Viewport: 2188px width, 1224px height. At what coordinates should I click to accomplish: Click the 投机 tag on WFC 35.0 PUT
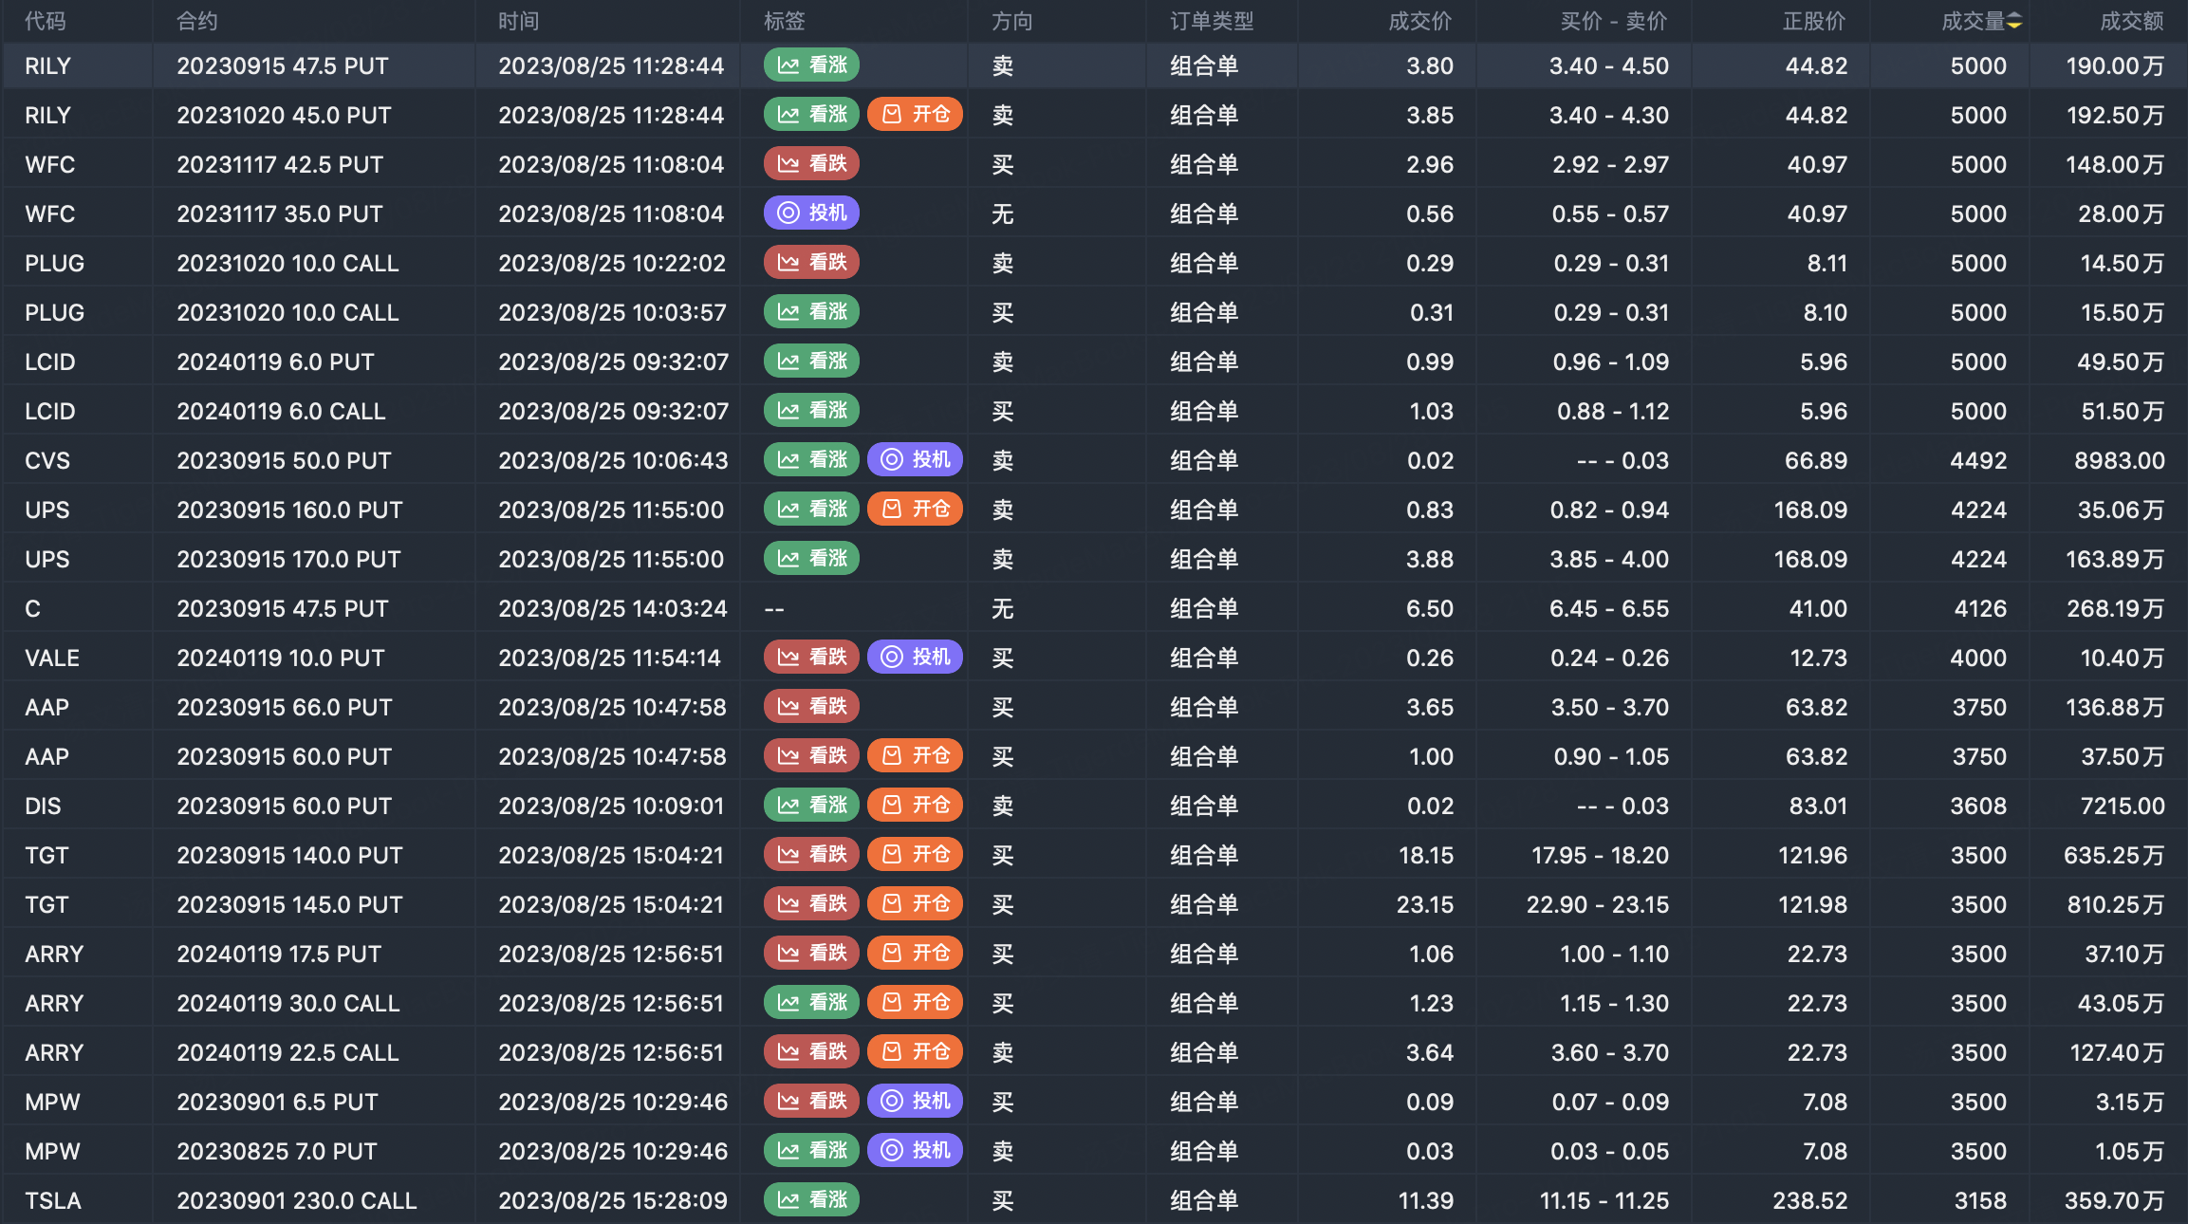click(811, 213)
